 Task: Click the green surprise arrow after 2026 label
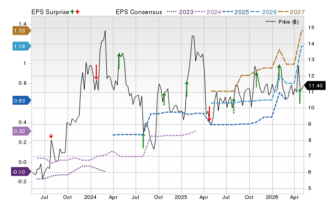tap(279, 73)
